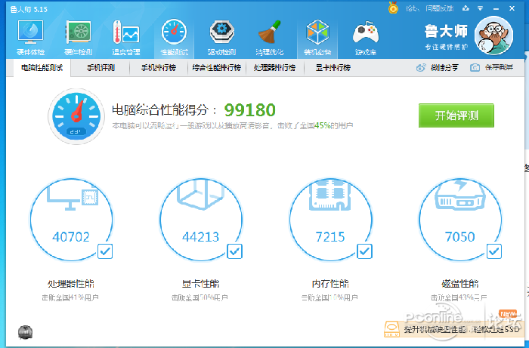
Task: Click 微博分享 share link
Action: point(444,68)
